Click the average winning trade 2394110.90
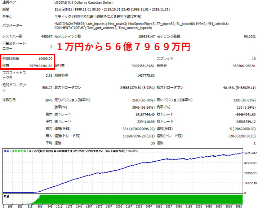Image resolution: width=258 pixels, height=209 pixels. (146, 122)
